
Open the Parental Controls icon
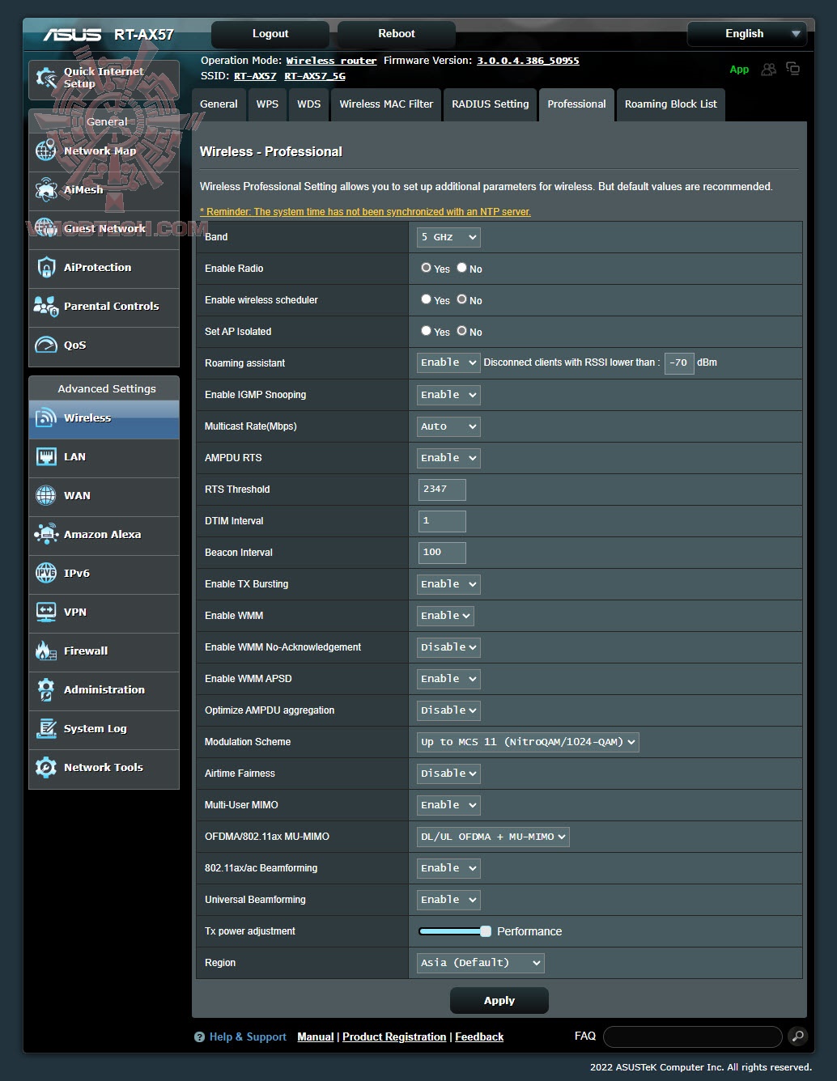click(46, 306)
